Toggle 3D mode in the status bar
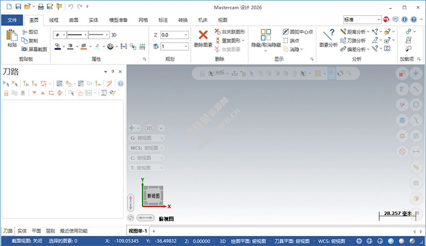 click(x=223, y=241)
